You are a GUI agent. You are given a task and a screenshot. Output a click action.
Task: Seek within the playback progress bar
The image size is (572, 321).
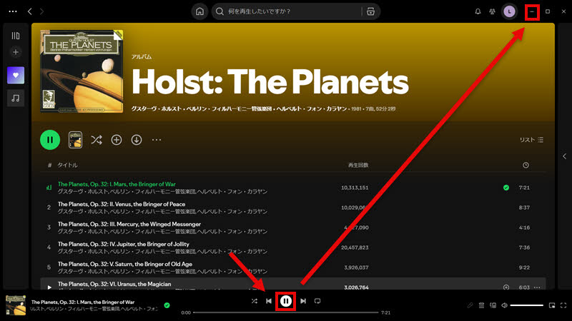pyautogui.click(x=285, y=312)
